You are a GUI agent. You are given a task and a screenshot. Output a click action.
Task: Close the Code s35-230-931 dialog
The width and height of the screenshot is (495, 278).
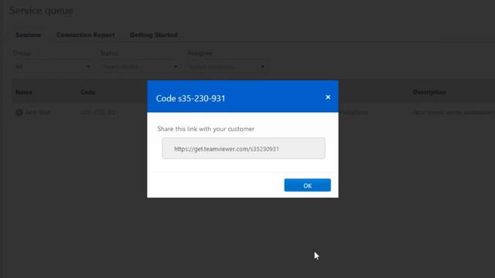(x=328, y=97)
